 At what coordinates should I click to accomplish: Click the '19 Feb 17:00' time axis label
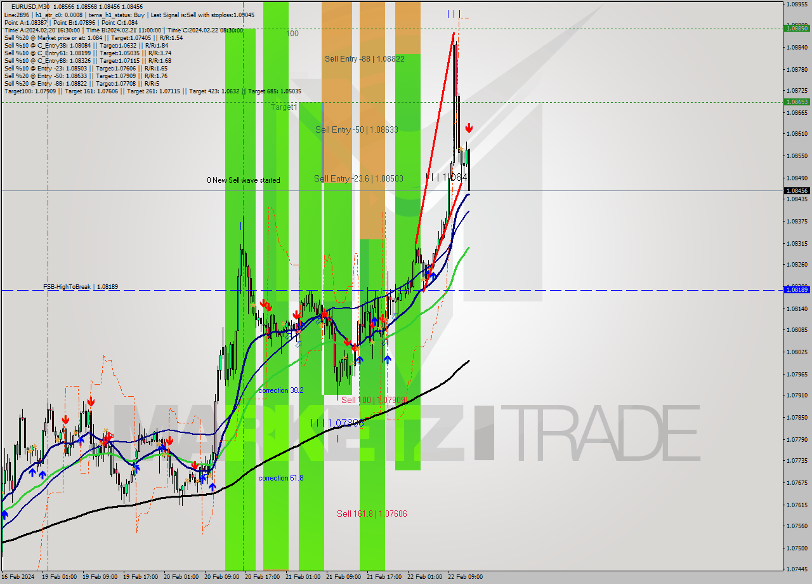pos(140,577)
